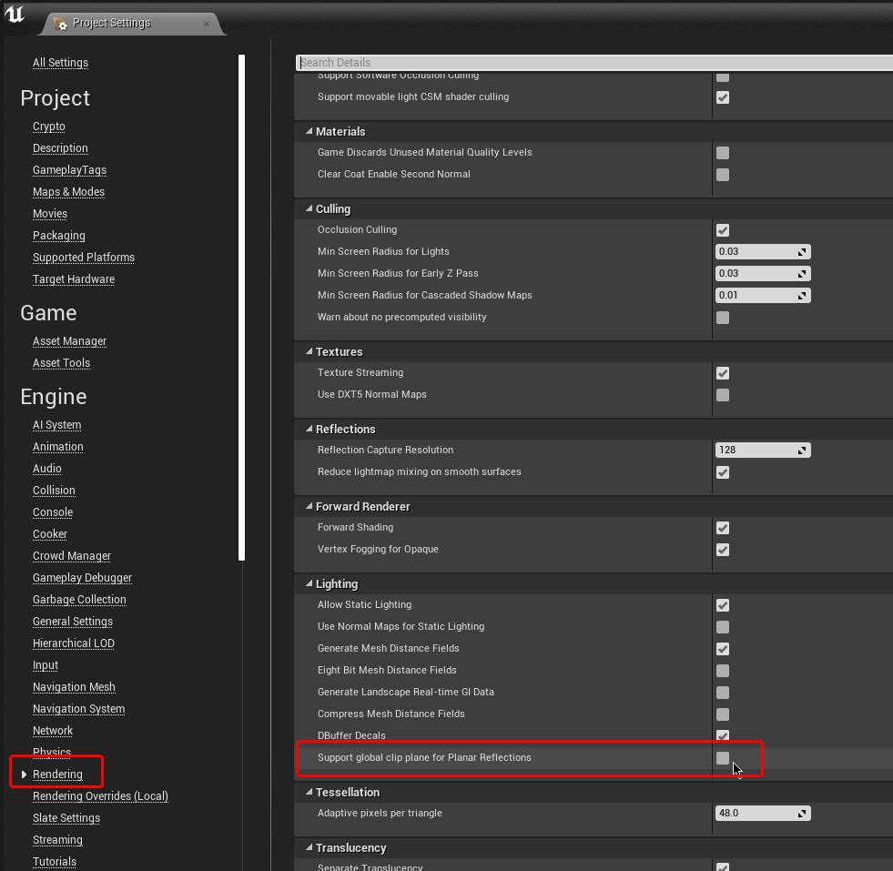
Task: Open Target Hardware settings
Action: 74,279
